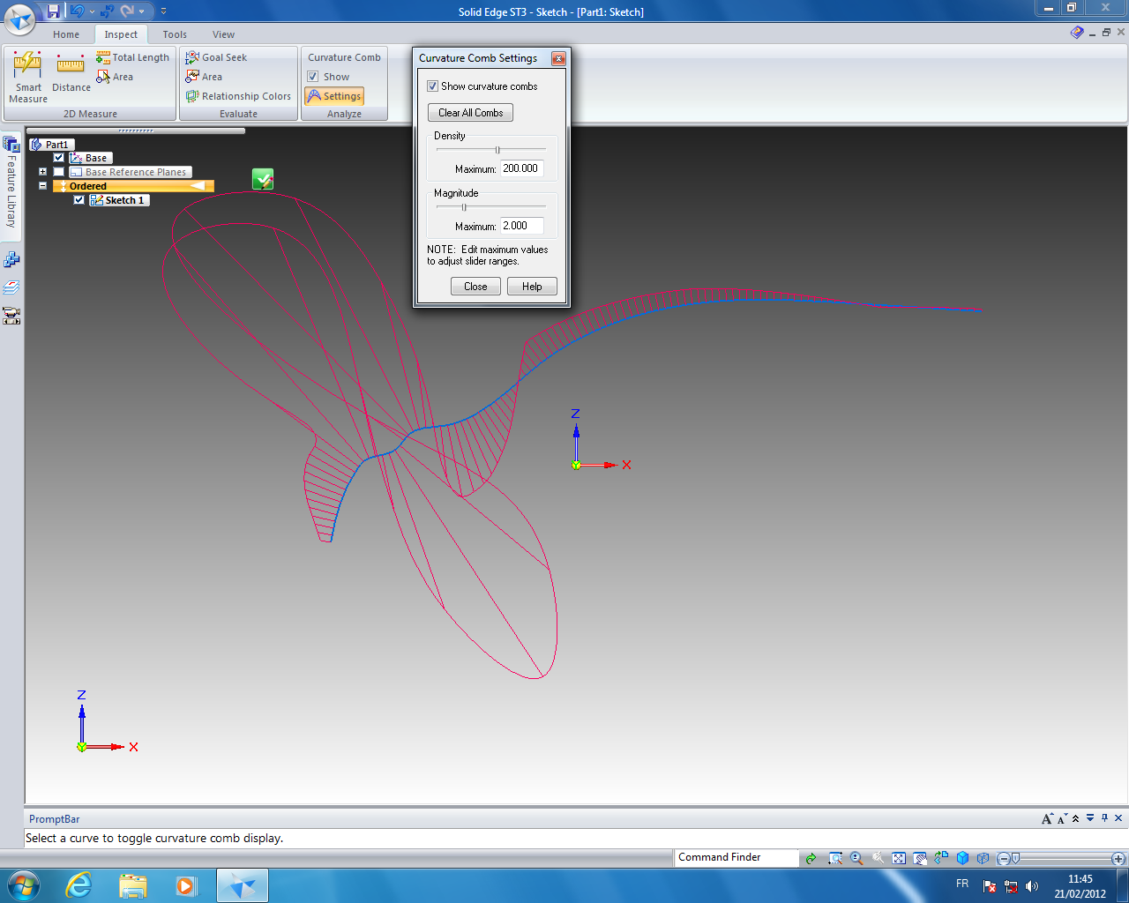This screenshot has height=903, width=1129.
Task: Click the Magnitude Maximum input field
Action: pyautogui.click(x=521, y=226)
